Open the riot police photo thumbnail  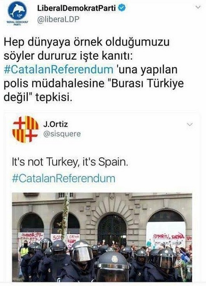[x=102, y=237]
